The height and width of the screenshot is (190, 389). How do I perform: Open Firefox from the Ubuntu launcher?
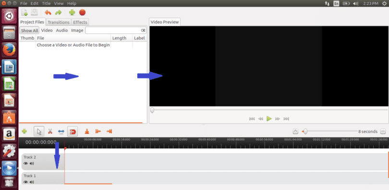[9, 50]
